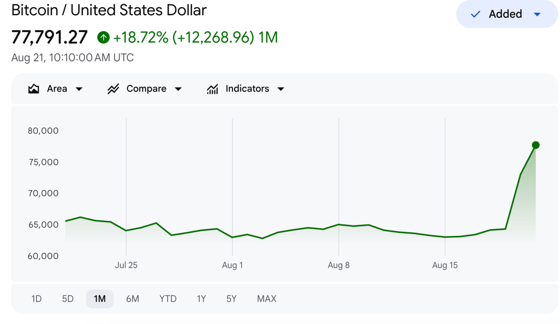Image resolution: width=560 pixels, height=324 pixels.
Task: Click the Area chart type icon
Action: point(33,89)
